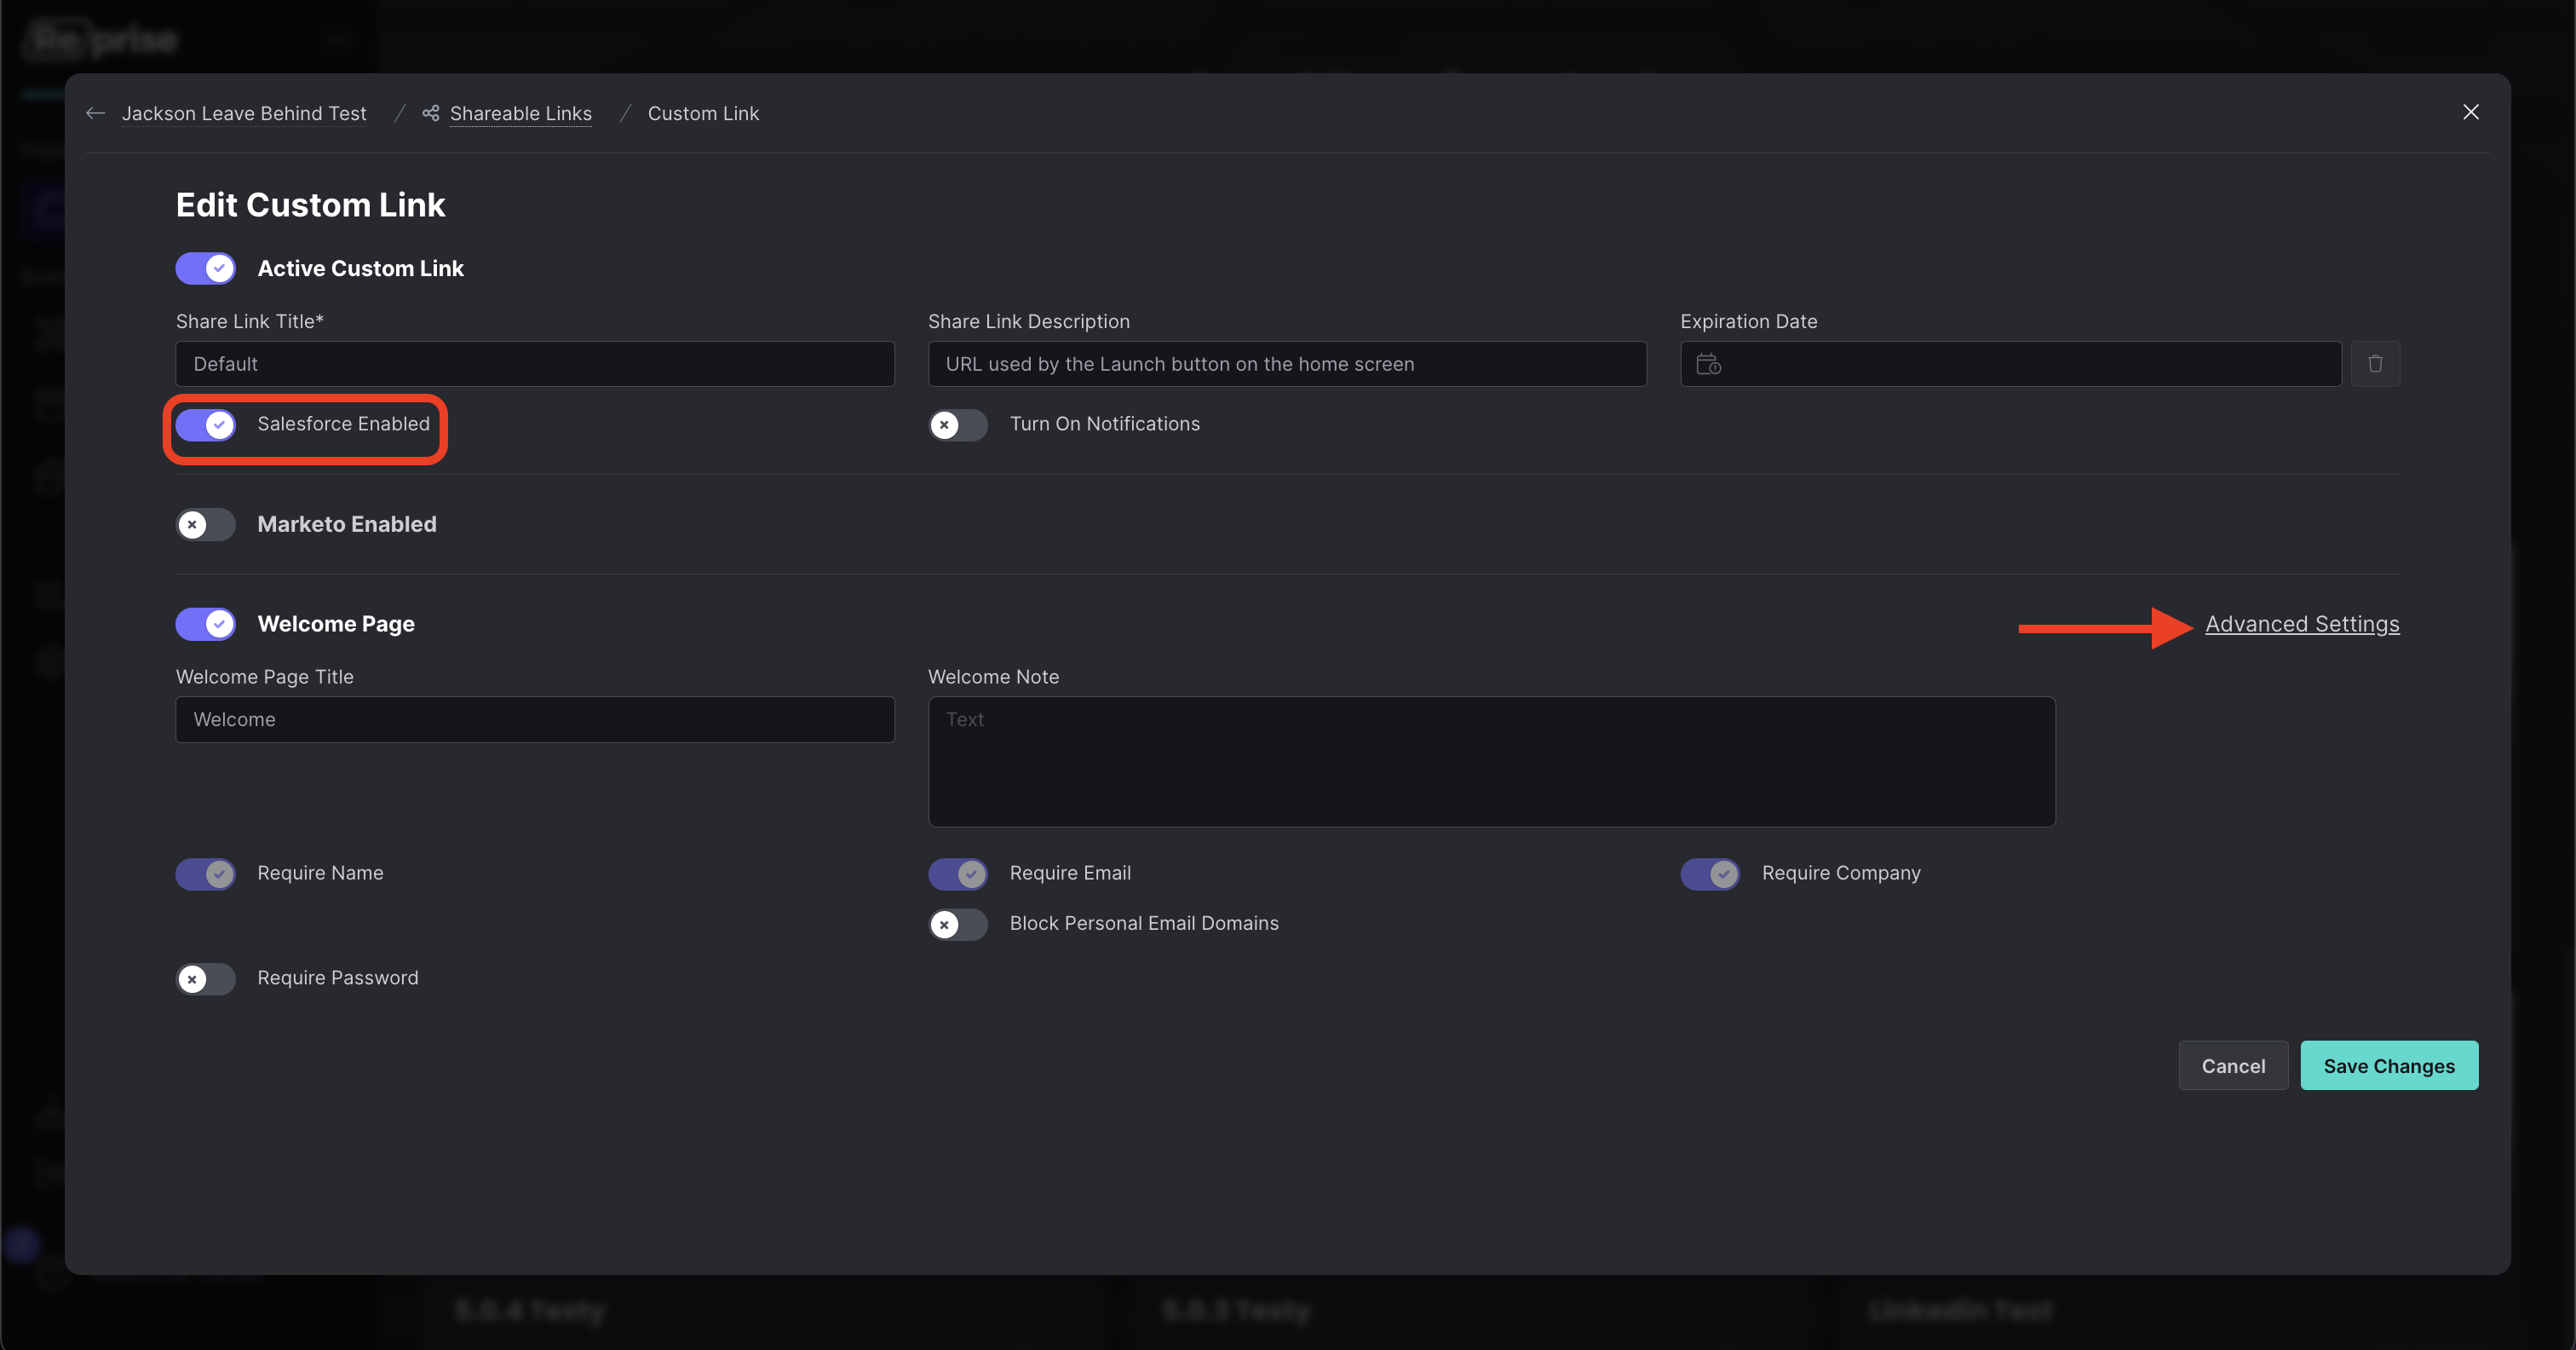Toggle the Require Name switch
Image resolution: width=2576 pixels, height=1350 pixels.
click(x=206, y=874)
